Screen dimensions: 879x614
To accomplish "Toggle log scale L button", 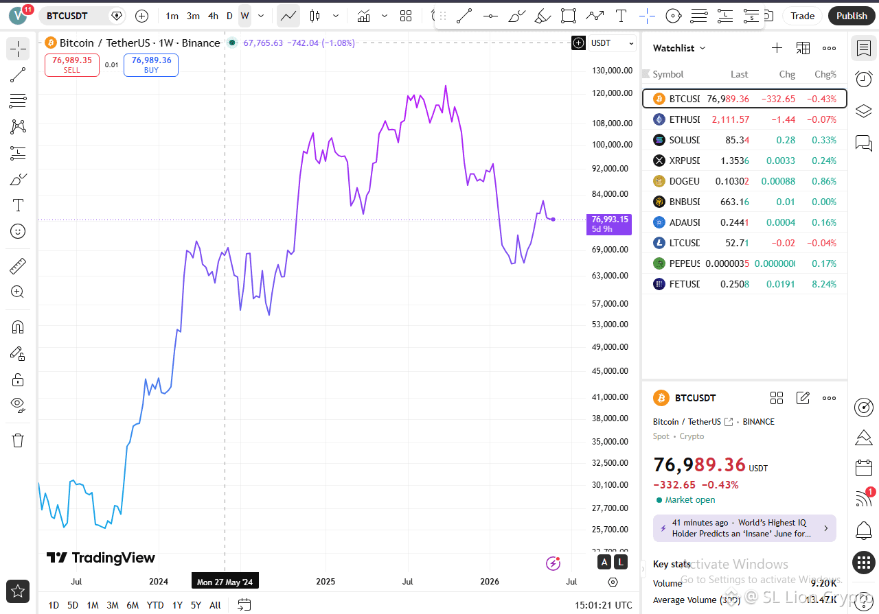I will 621,563.
